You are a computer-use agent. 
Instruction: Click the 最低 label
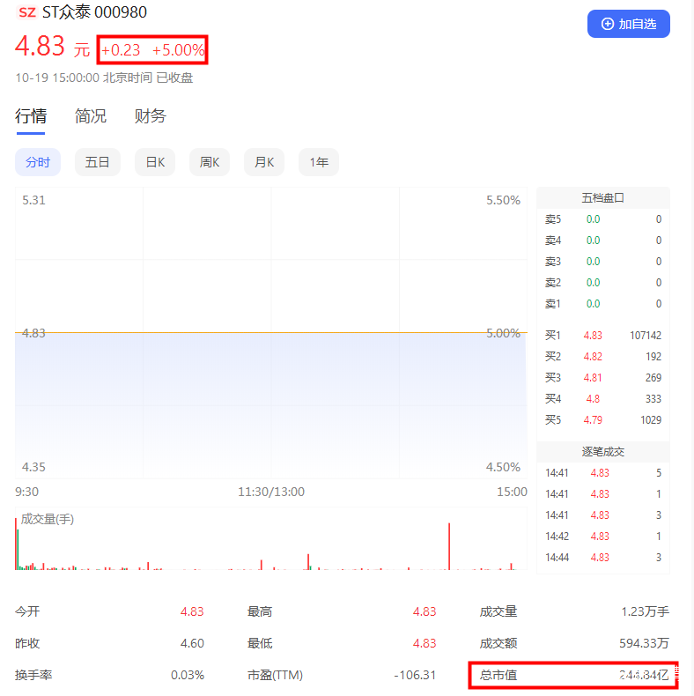click(260, 644)
